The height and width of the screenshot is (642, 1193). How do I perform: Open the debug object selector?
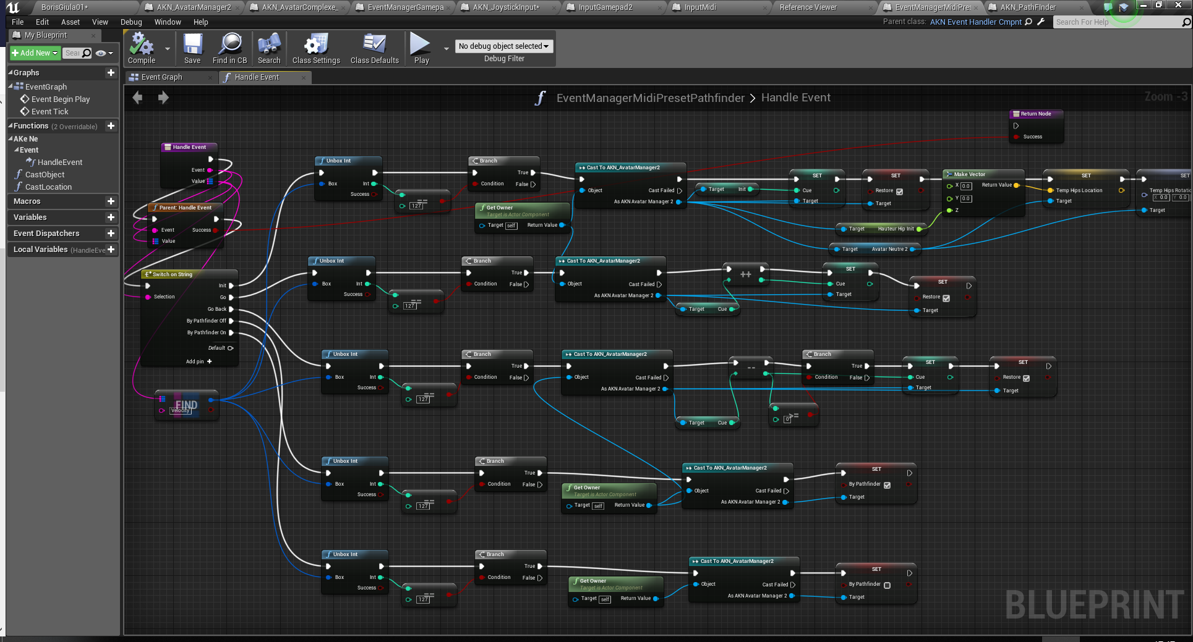(x=503, y=46)
